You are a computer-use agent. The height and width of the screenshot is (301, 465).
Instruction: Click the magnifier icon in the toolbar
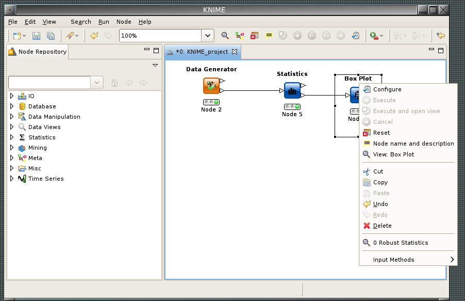pos(225,36)
